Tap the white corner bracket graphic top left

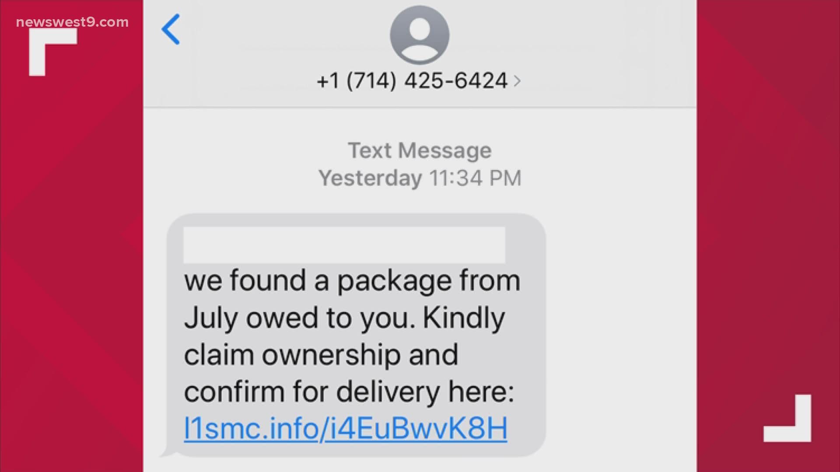(42, 52)
